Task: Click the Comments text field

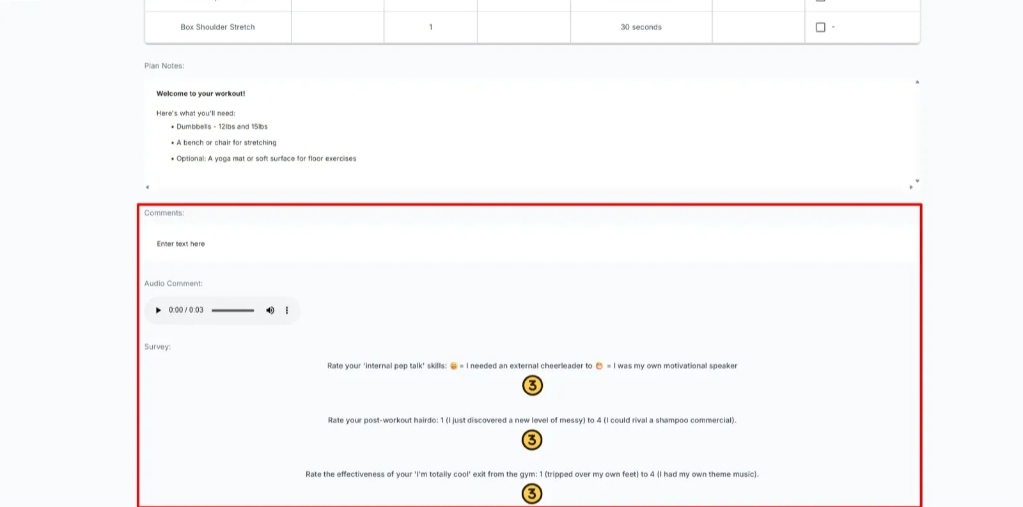Action: tap(531, 244)
